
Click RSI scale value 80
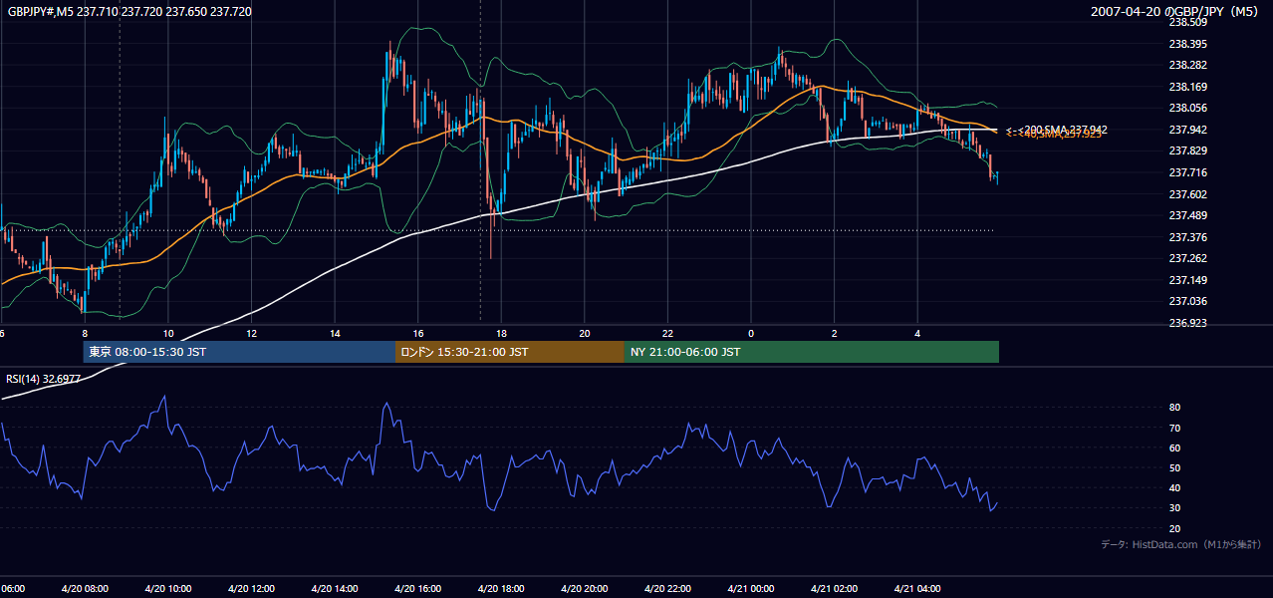click(x=1175, y=408)
